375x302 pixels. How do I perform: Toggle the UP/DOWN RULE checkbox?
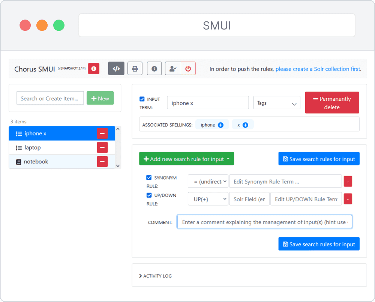[x=148, y=195]
